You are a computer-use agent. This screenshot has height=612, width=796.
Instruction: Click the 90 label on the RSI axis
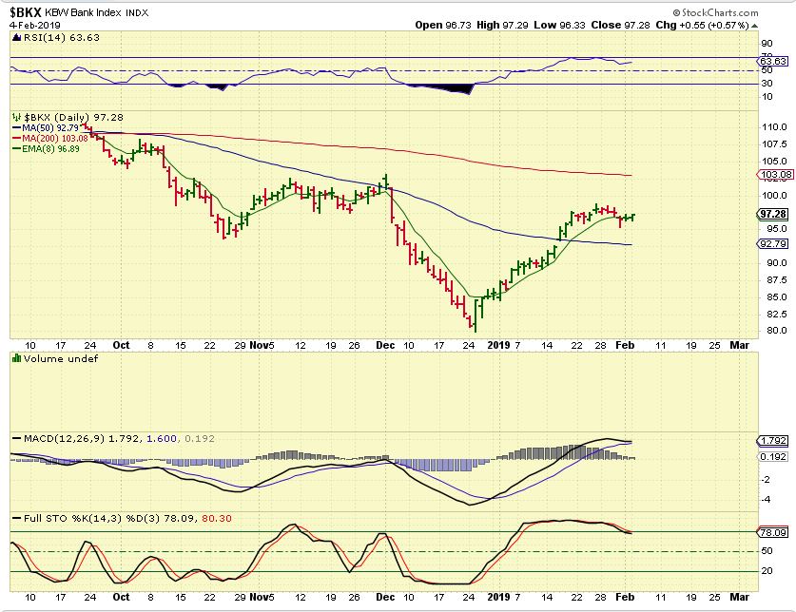pos(767,44)
